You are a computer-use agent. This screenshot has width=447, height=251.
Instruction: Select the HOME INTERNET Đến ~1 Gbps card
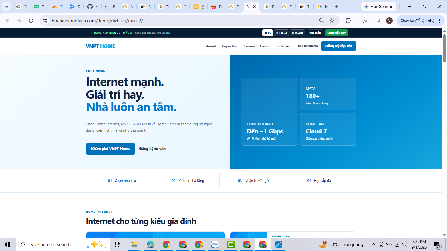269,112
